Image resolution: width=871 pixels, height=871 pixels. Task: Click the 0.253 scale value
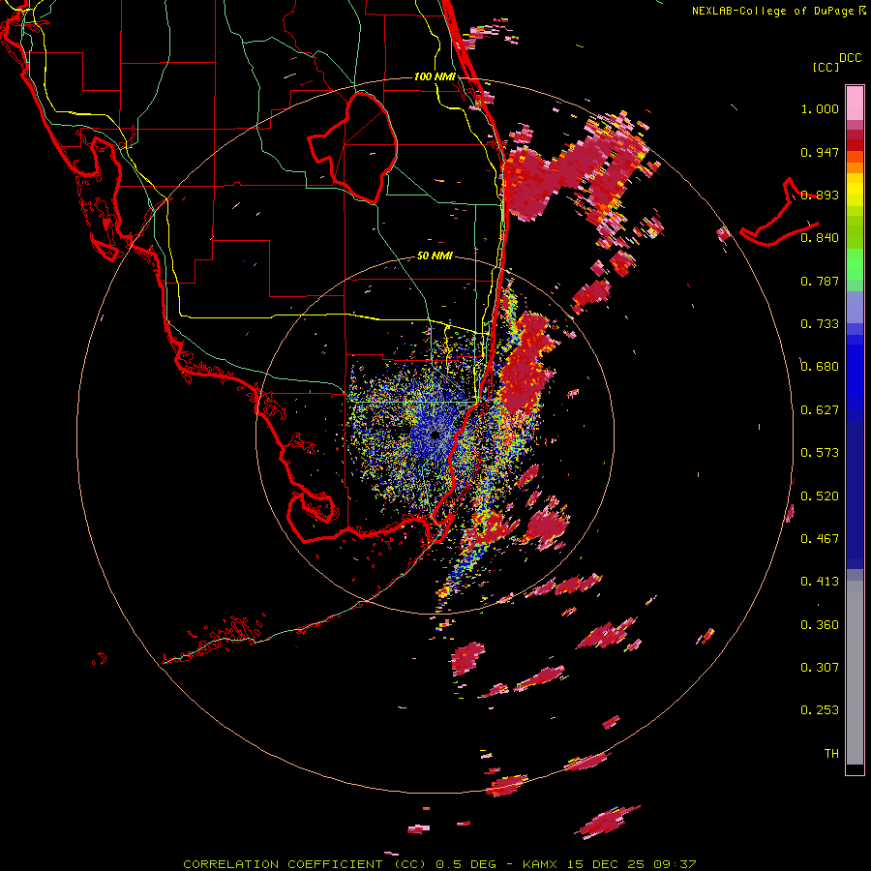click(x=820, y=710)
